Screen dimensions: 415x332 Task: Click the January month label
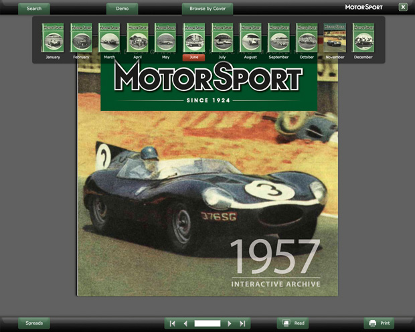tap(53, 57)
